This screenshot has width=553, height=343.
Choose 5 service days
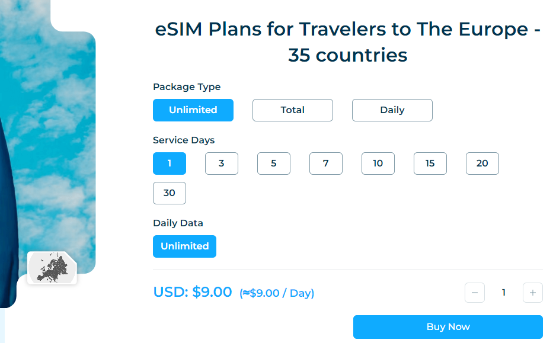274,164
